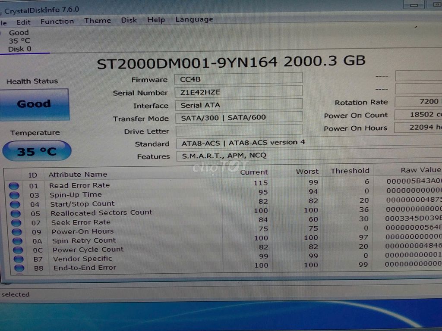
Task: Select the Read Error Rate attribute name
Action: click(79, 185)
